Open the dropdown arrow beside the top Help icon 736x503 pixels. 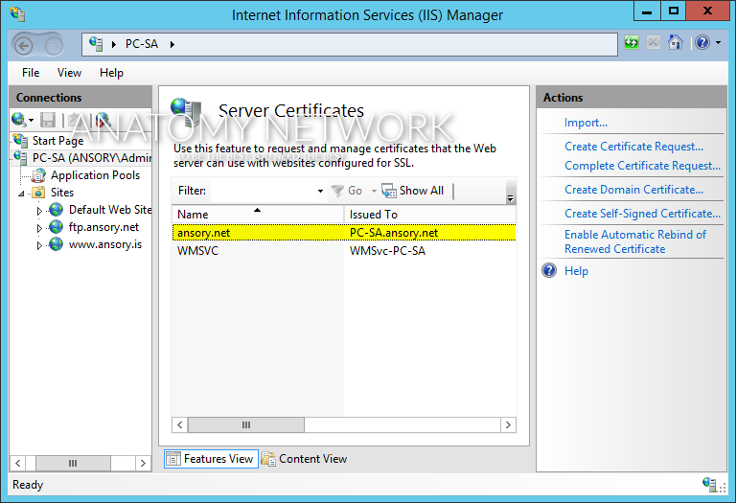click(x=718, y=43)
